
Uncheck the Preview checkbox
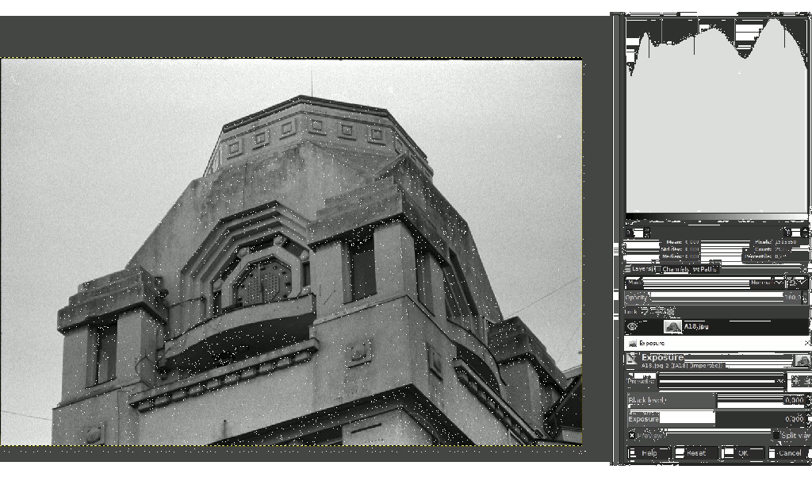click(632, 436)
